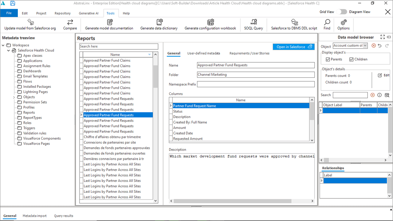Click the undo arrow in Data model browser

[x=380, y=45]
